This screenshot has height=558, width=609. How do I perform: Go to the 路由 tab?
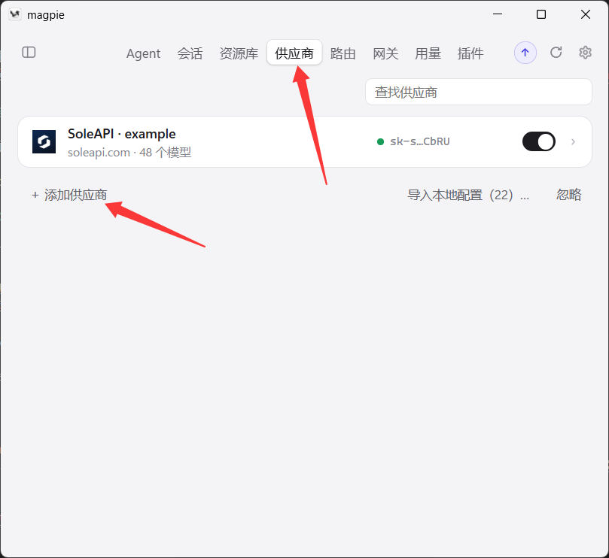(343, 53)
